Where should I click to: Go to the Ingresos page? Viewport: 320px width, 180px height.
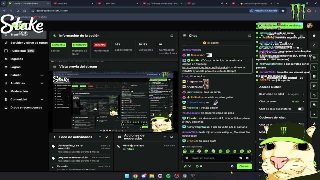[24, 59]
